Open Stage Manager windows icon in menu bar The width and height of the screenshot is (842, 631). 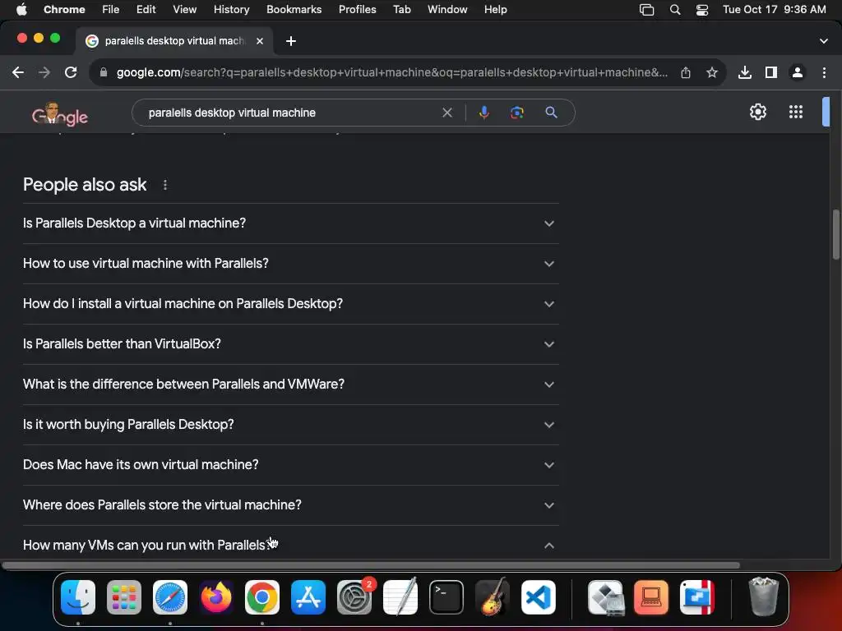coord(646,10)
